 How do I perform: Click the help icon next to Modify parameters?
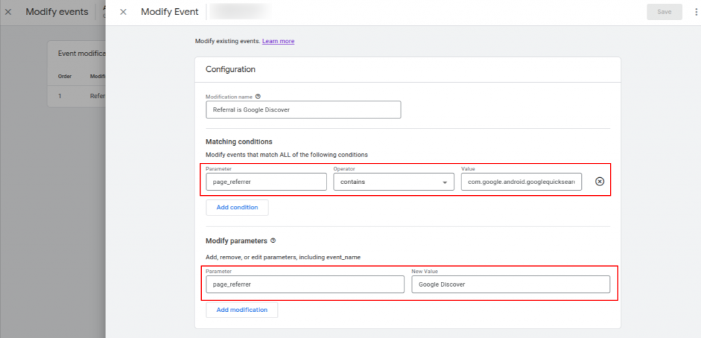coord(273,241)
